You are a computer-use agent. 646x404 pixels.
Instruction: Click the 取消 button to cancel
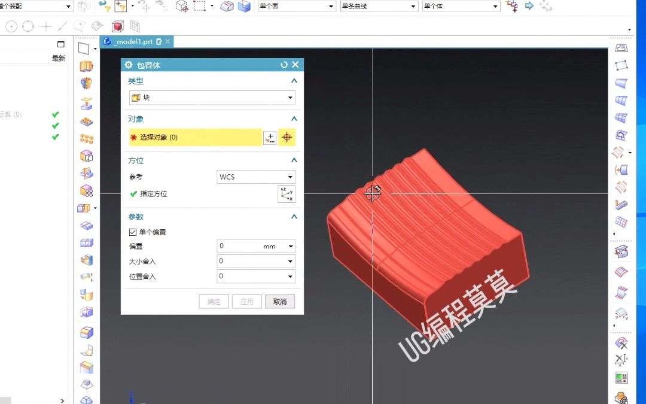[279, 301]
